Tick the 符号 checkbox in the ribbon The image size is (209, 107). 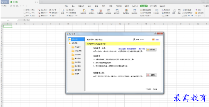pyautogui.click(x=25, y=13)
